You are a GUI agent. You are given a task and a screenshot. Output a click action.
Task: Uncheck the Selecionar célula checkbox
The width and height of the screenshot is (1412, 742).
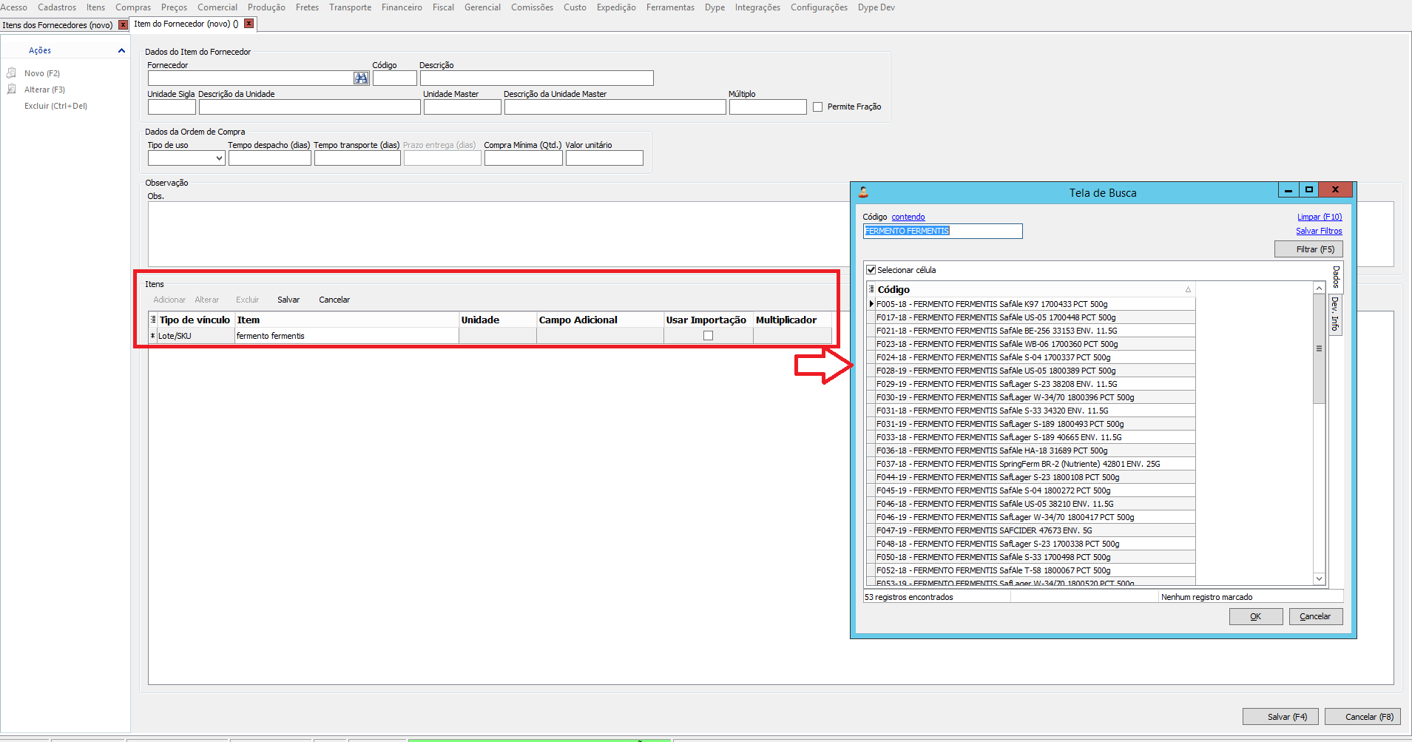tap(871, 270)
